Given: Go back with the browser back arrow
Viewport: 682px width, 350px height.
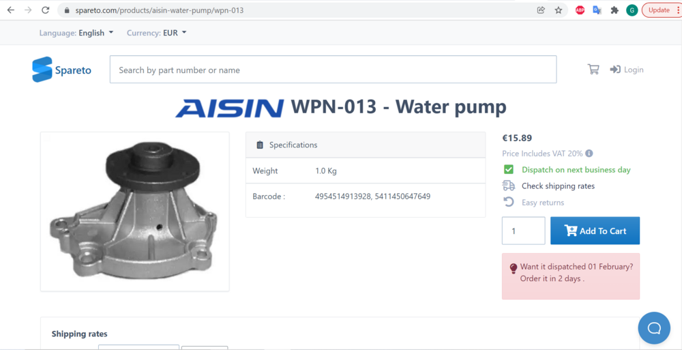Looking at the screenshot, I should click(x=10, y=10).
